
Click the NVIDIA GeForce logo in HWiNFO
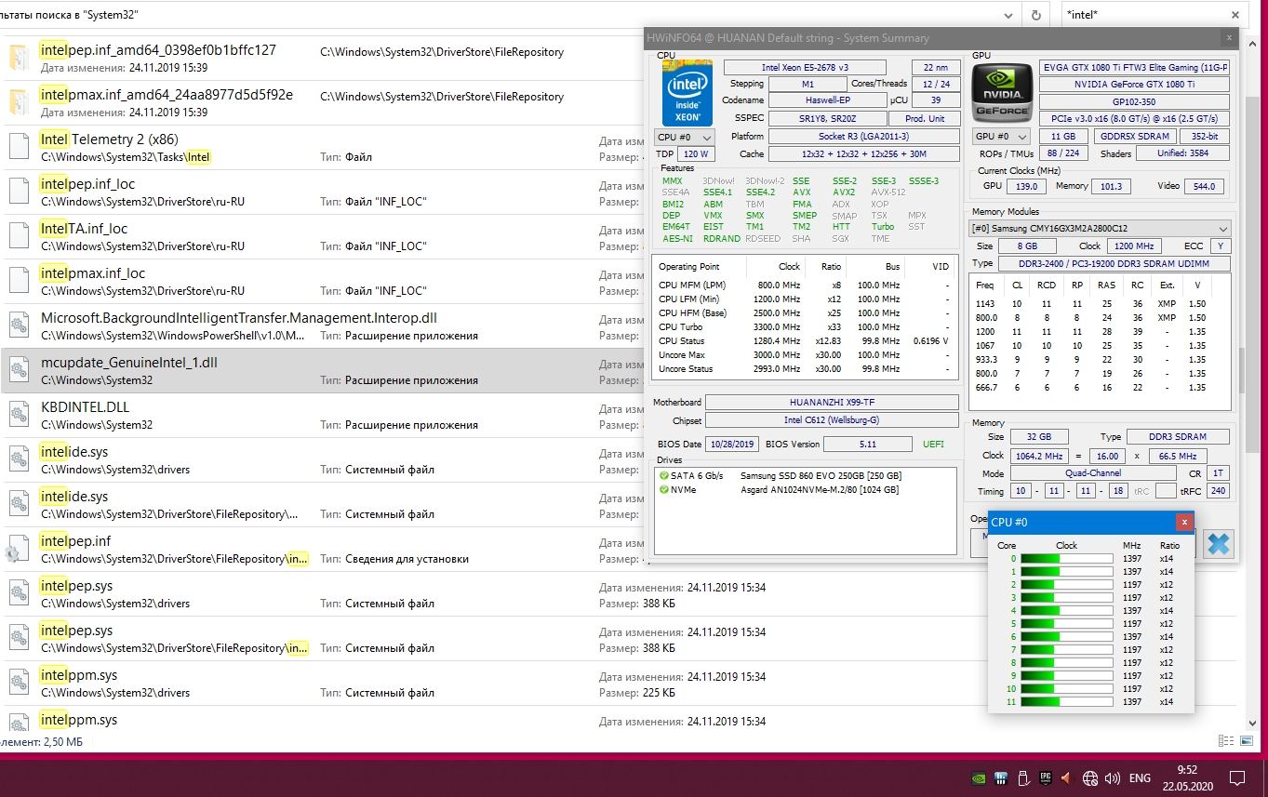pyautogui.click(x=1003, y=92)
